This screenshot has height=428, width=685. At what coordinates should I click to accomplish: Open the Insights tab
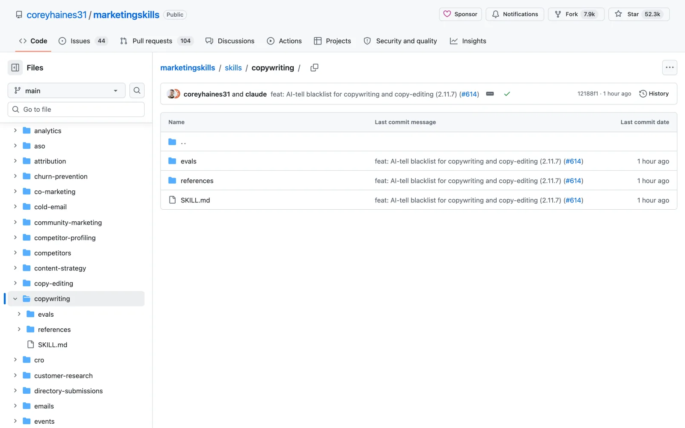[468, 41]
